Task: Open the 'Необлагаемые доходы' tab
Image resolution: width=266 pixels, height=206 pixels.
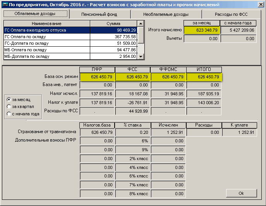Action: point(165,14)
